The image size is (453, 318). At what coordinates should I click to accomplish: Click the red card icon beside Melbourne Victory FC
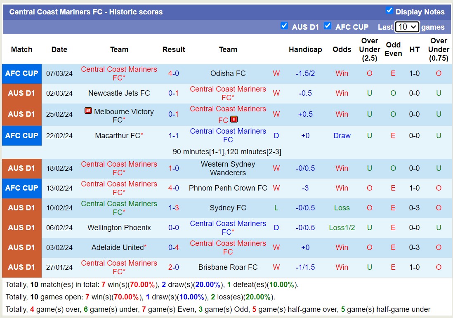[88, 111]
